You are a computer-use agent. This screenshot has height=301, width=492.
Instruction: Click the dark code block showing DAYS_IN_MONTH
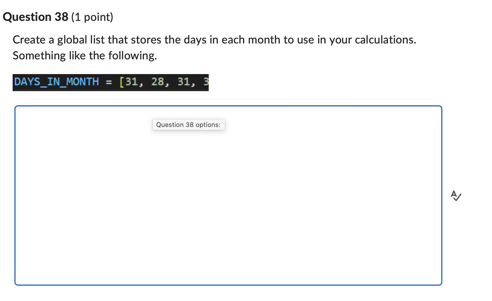tap(111, 83)
